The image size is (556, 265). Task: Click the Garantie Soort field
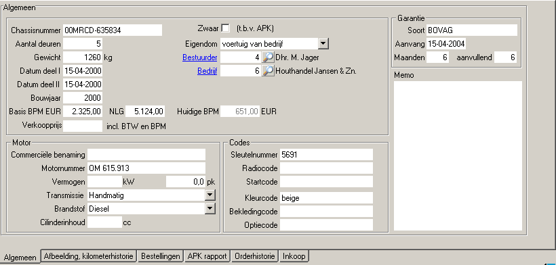(472, 30)
